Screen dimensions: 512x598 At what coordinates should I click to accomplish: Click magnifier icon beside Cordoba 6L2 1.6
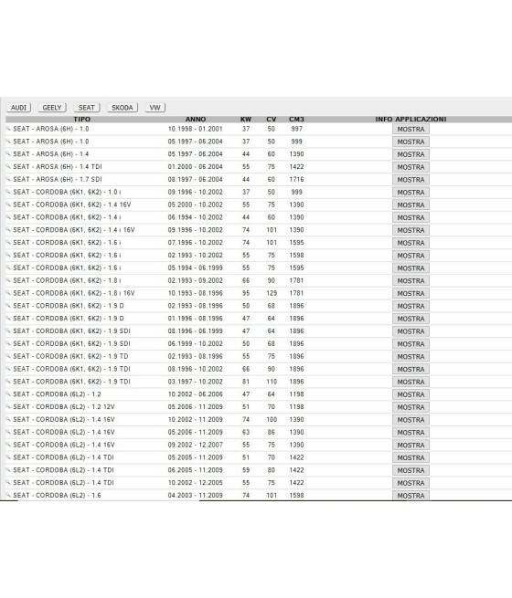[x=8, y=495]
